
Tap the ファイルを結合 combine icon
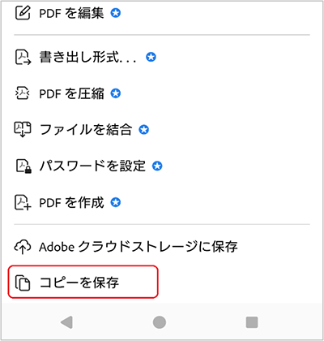pyautogui.click(x=23, y=129)
